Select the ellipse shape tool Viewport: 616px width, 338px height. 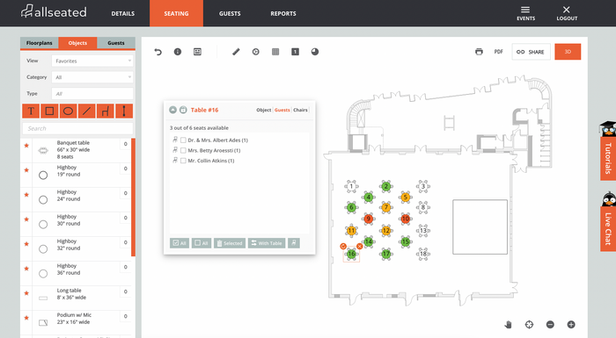pos(68,111)
